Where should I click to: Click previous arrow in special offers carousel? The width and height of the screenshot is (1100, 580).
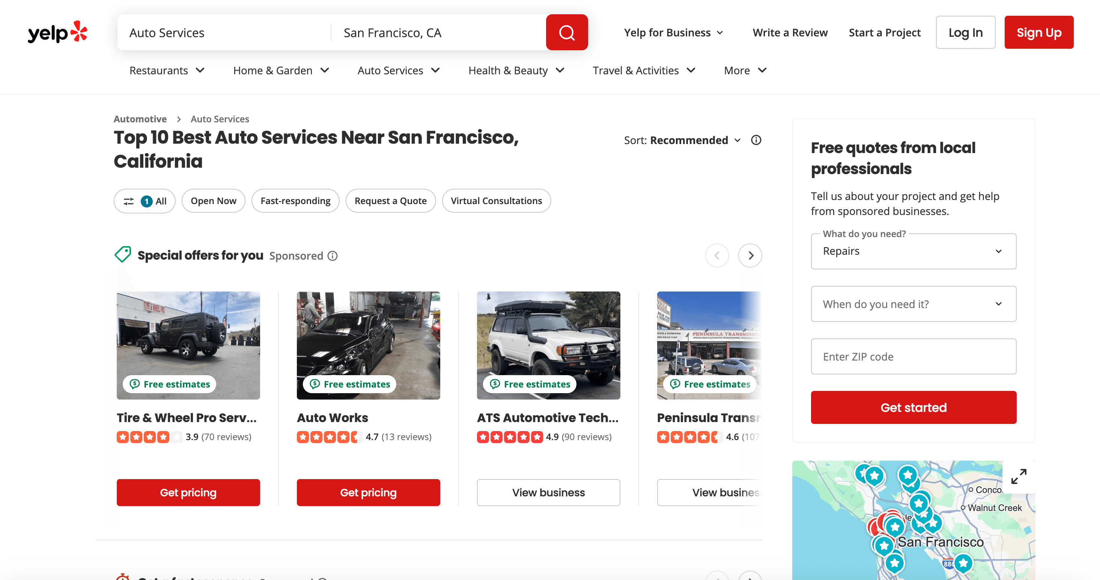pos(717,255)
